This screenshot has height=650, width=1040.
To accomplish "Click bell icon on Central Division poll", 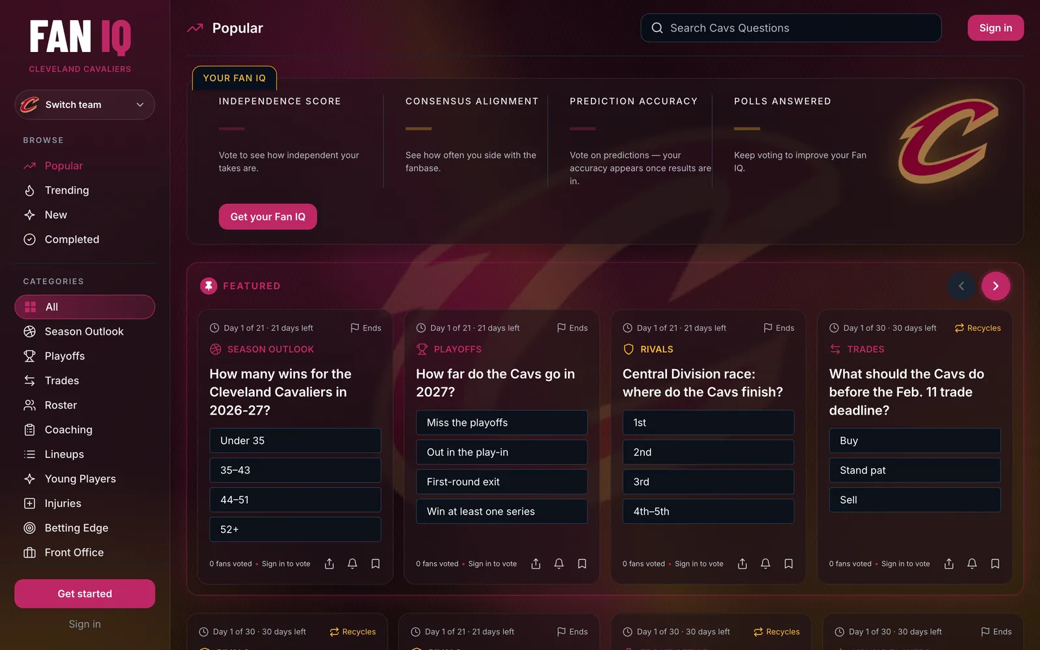I will (x=766, y=564).
